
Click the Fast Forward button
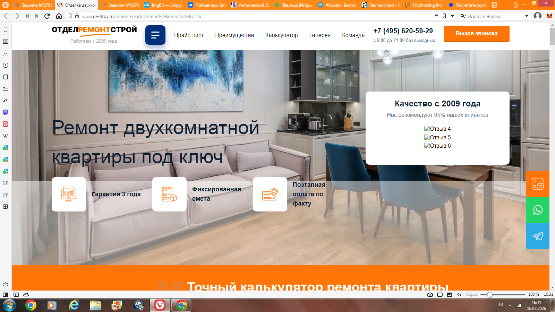click(x=37, y=16)
